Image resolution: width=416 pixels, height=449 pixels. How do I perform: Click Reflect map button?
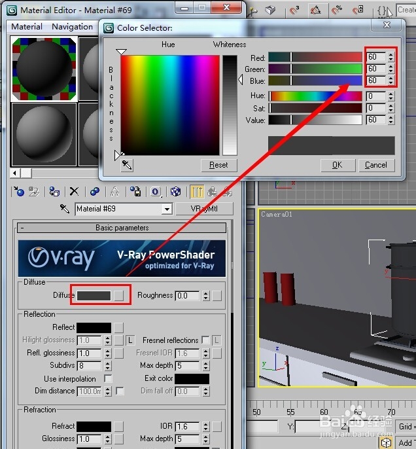point(119,327)
